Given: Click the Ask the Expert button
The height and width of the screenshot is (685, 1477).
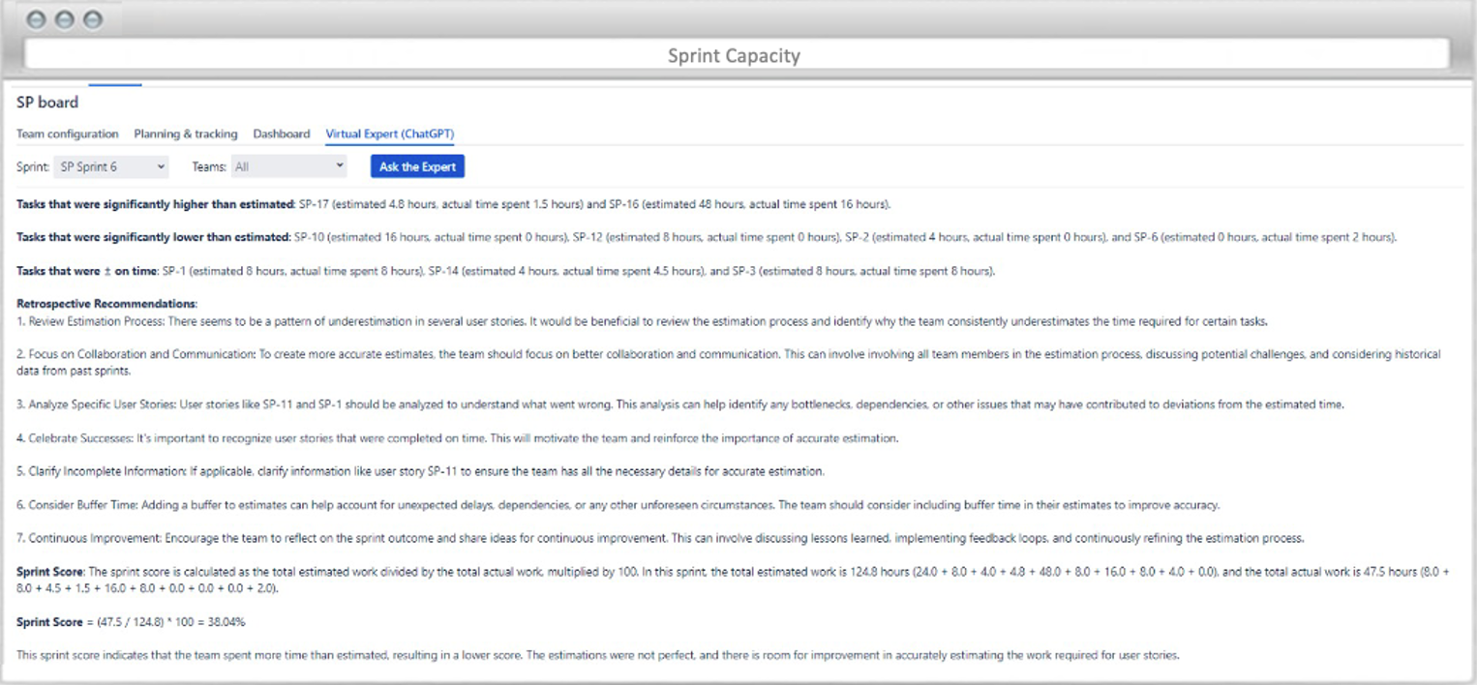Looking at the screenshot, I should 417,166.
